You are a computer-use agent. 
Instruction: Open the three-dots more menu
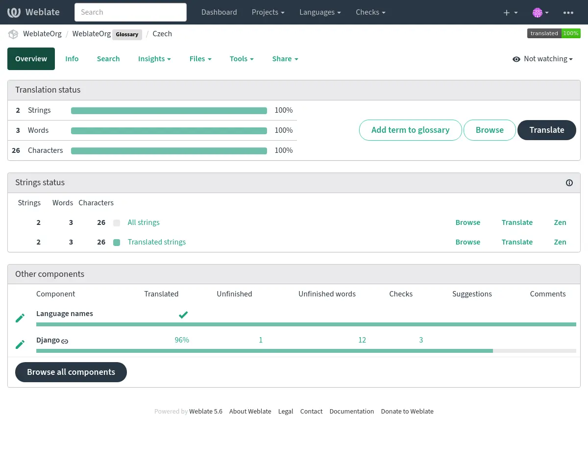pos(568,13)
